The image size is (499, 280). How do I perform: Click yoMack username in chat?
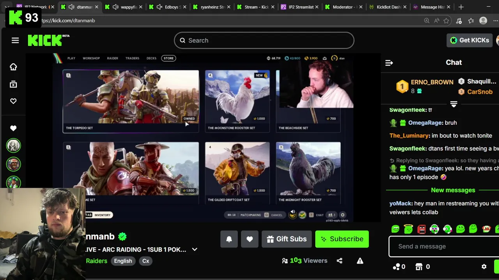point(400,203)
